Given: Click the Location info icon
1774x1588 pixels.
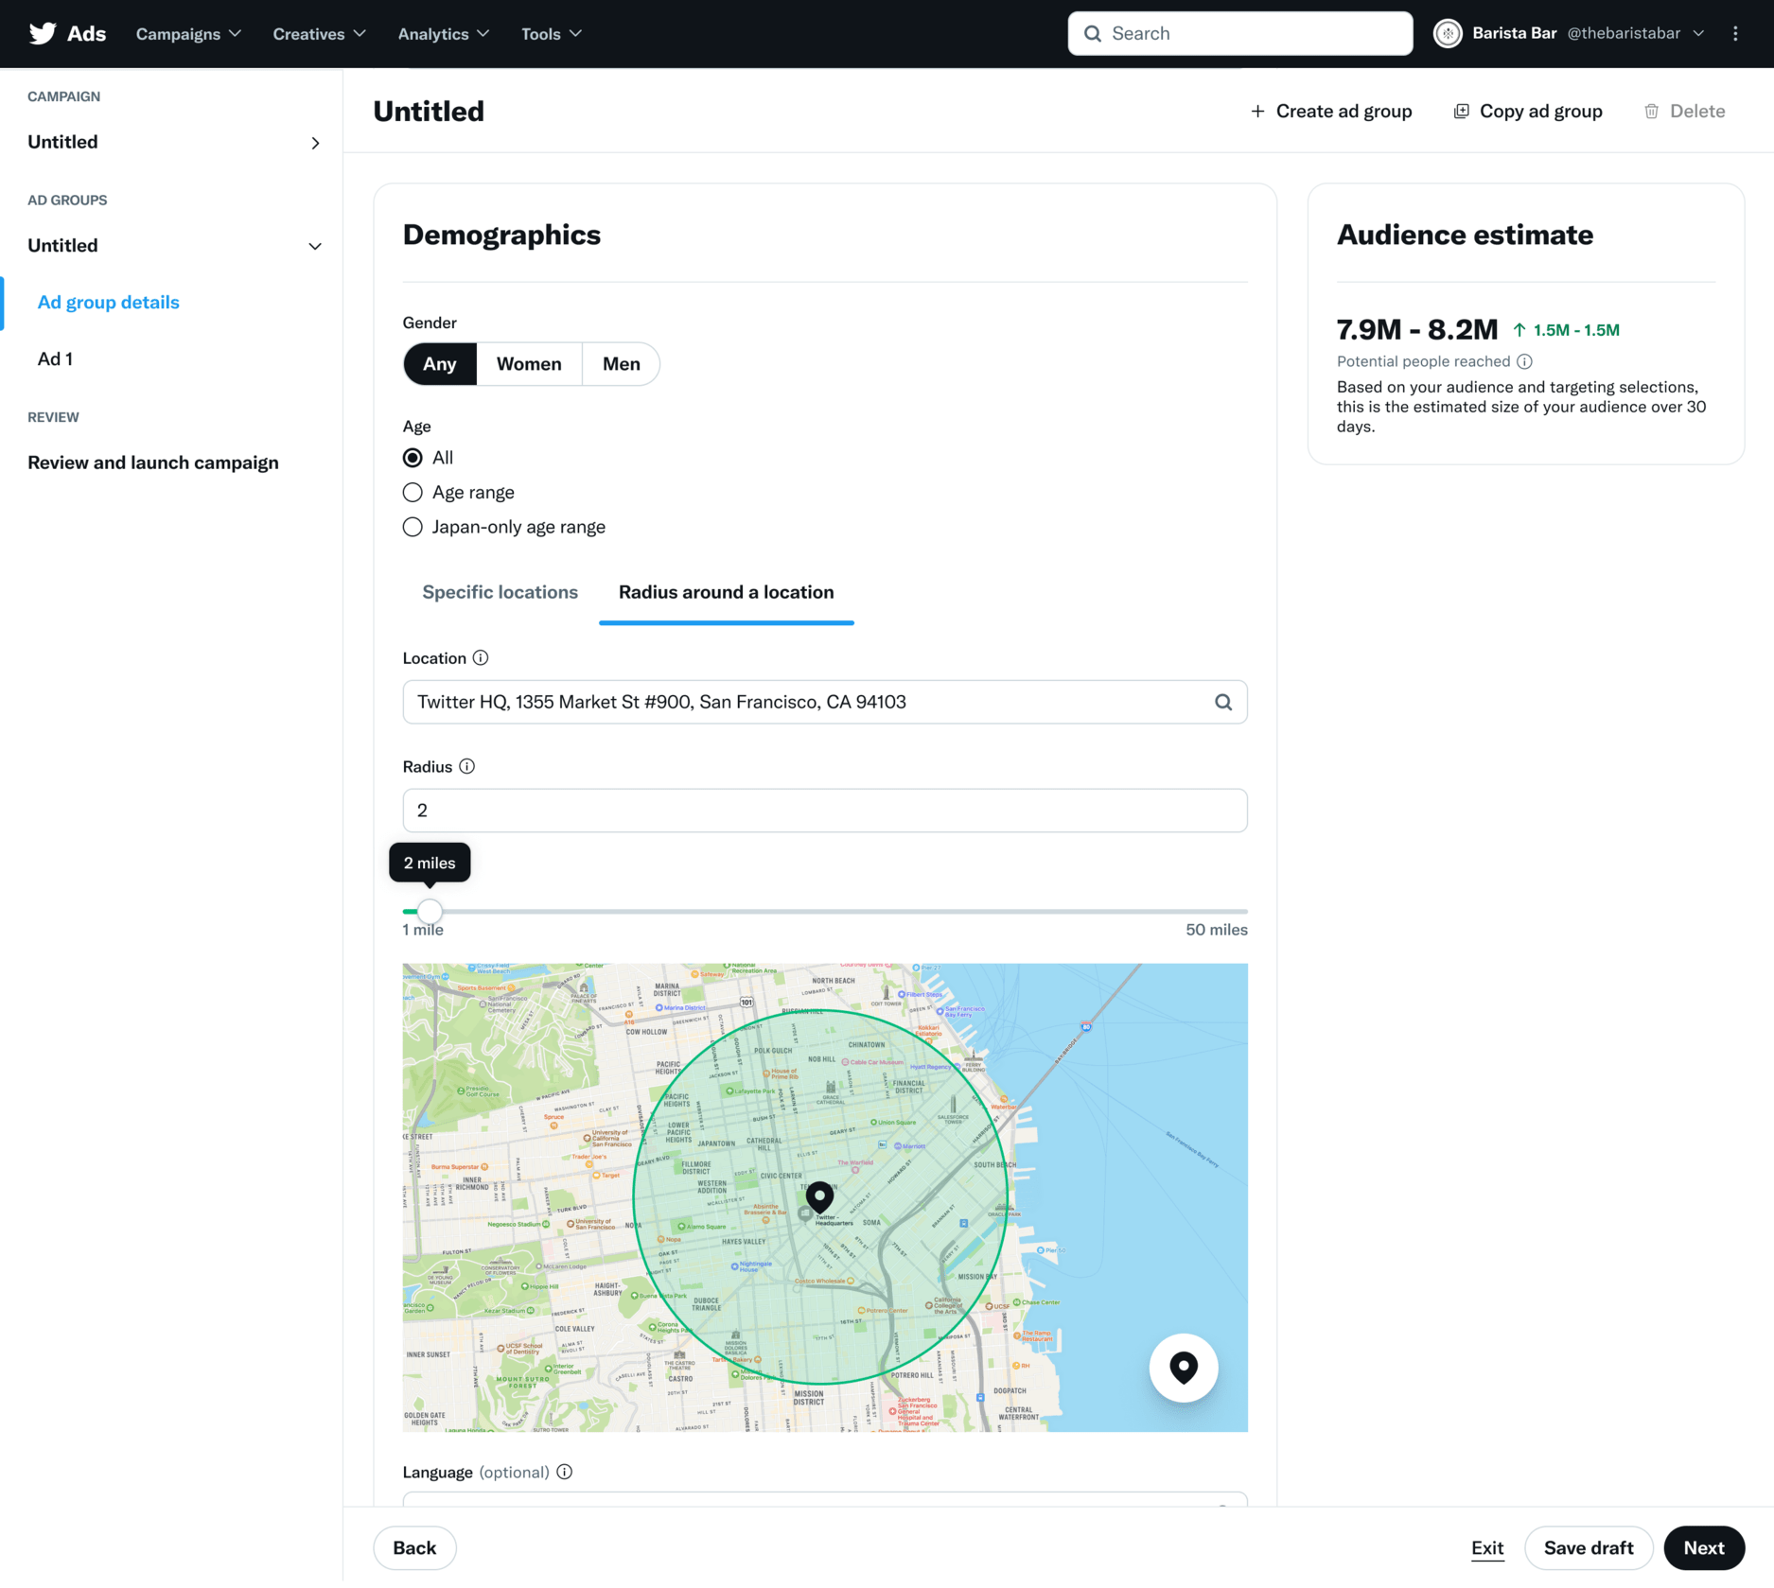Looking at the screenshot, I should pyautogui.click(x=481, y=657).
